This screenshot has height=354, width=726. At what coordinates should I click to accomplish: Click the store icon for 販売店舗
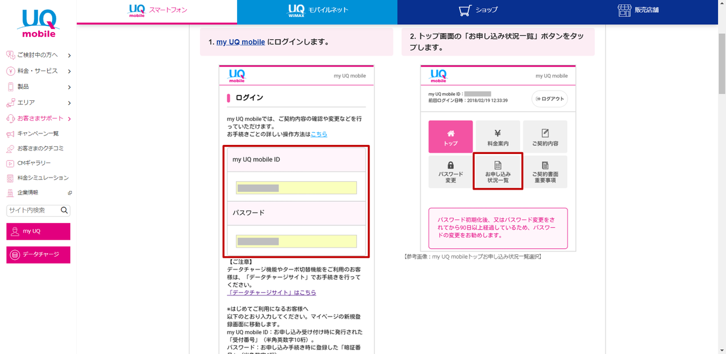[x=624, y=10]
